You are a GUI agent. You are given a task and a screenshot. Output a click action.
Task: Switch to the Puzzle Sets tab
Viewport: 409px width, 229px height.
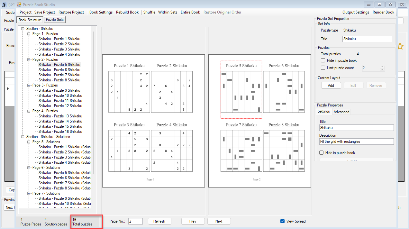(x=55, y=20)
